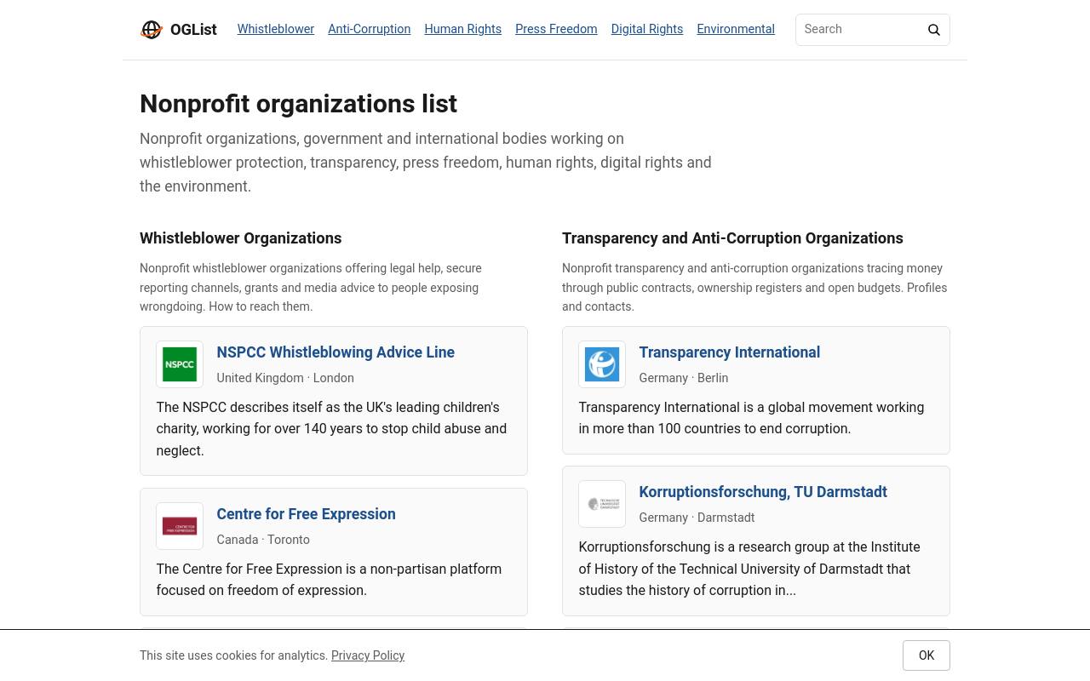This screenshot has width=1090, height=681.
Task: Click the NSPCC description paragraph
Action: [333, 429]
